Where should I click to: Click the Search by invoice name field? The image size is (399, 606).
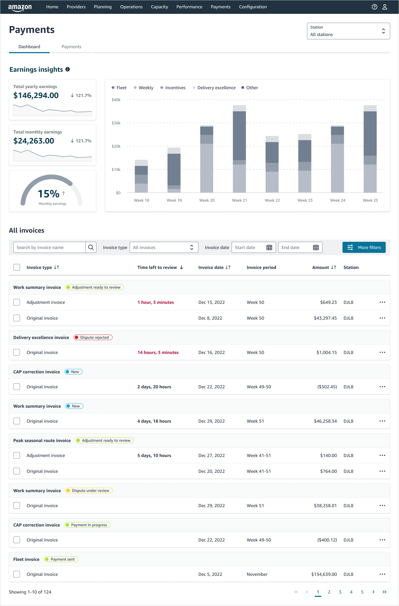(x=49, y=247)
